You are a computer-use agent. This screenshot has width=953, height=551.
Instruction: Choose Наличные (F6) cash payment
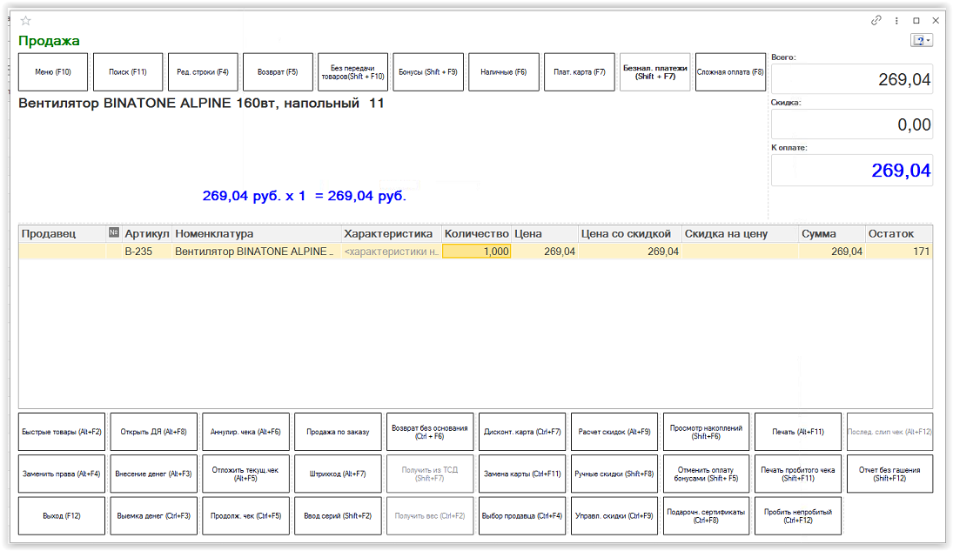504,72
